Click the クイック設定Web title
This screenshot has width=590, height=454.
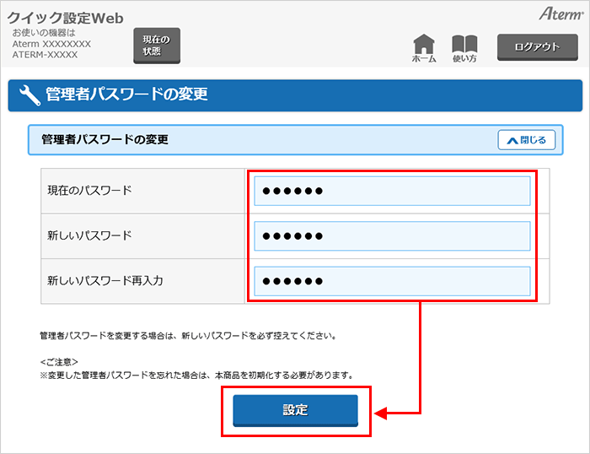[x=66, y=16]
